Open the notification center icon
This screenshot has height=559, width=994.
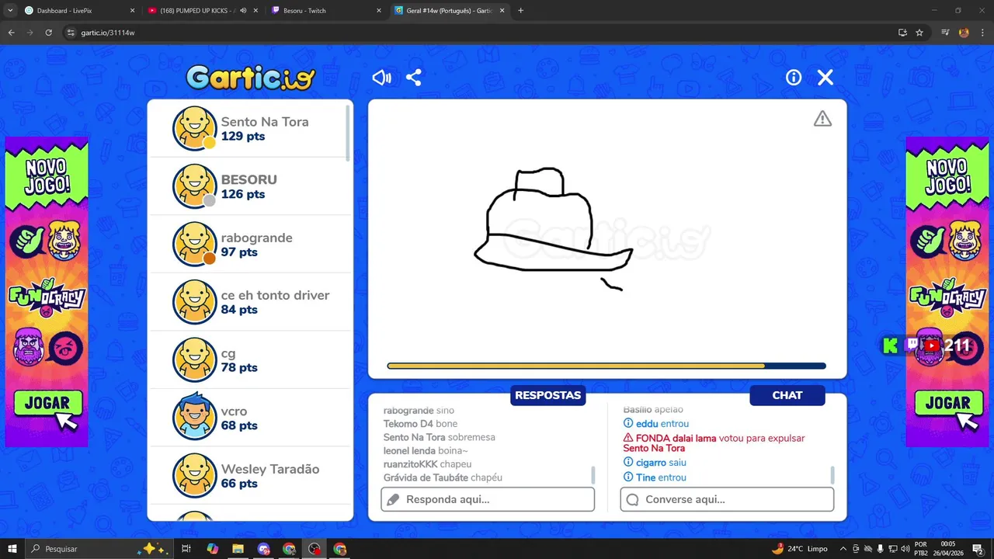978,549
